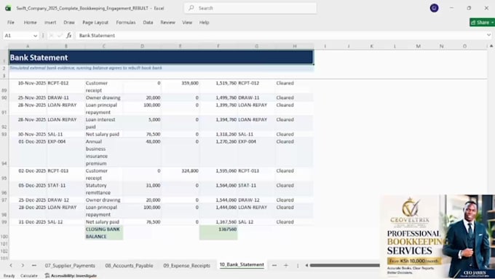Open the Draw ribbon tab
The width and height of the screenshot is (495, 279).
69,23
